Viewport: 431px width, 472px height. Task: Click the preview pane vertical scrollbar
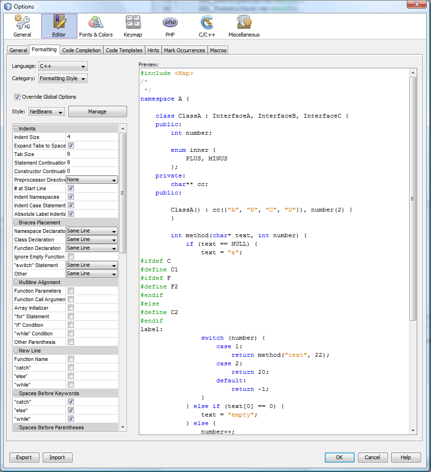(x=413, y=199)
